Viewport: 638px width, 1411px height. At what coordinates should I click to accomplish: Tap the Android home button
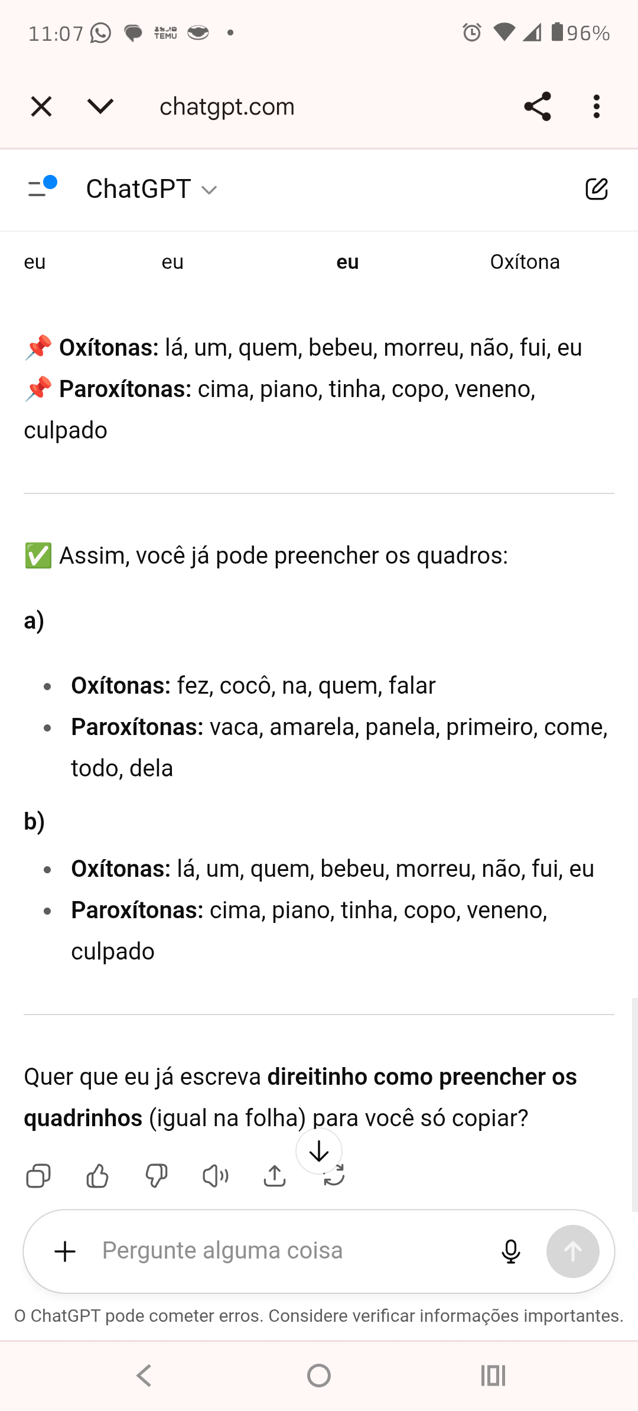click(319, 1376)
